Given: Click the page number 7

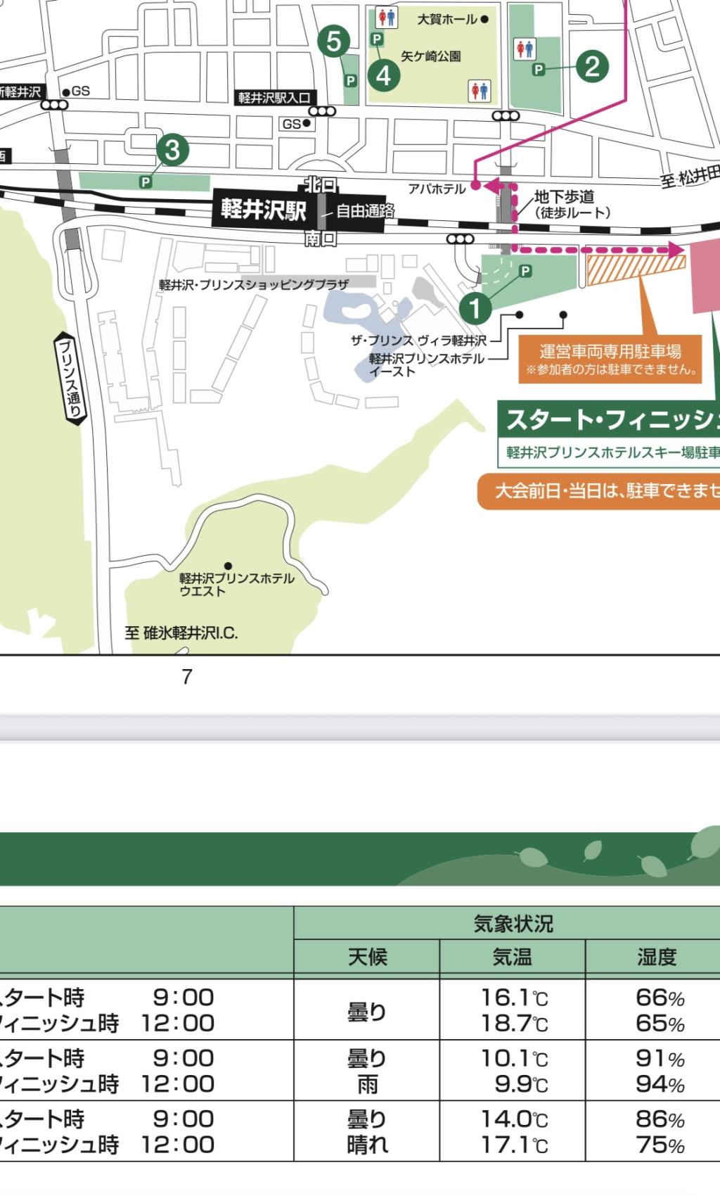Looking at the screenshot, I should tap(186, 677).
